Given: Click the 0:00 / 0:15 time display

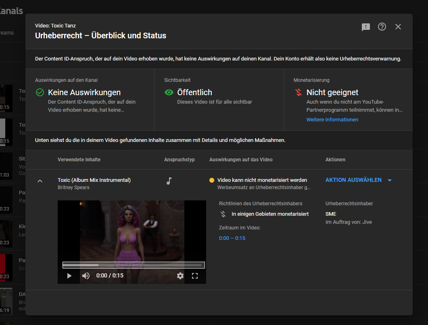Looking at the screenshot, I should point(110,276).
